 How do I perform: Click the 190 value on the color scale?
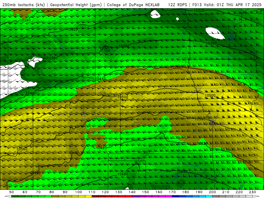point(199,192)
